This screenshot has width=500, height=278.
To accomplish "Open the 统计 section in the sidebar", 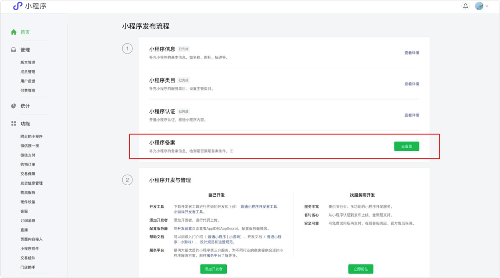I will click(25, 106).
